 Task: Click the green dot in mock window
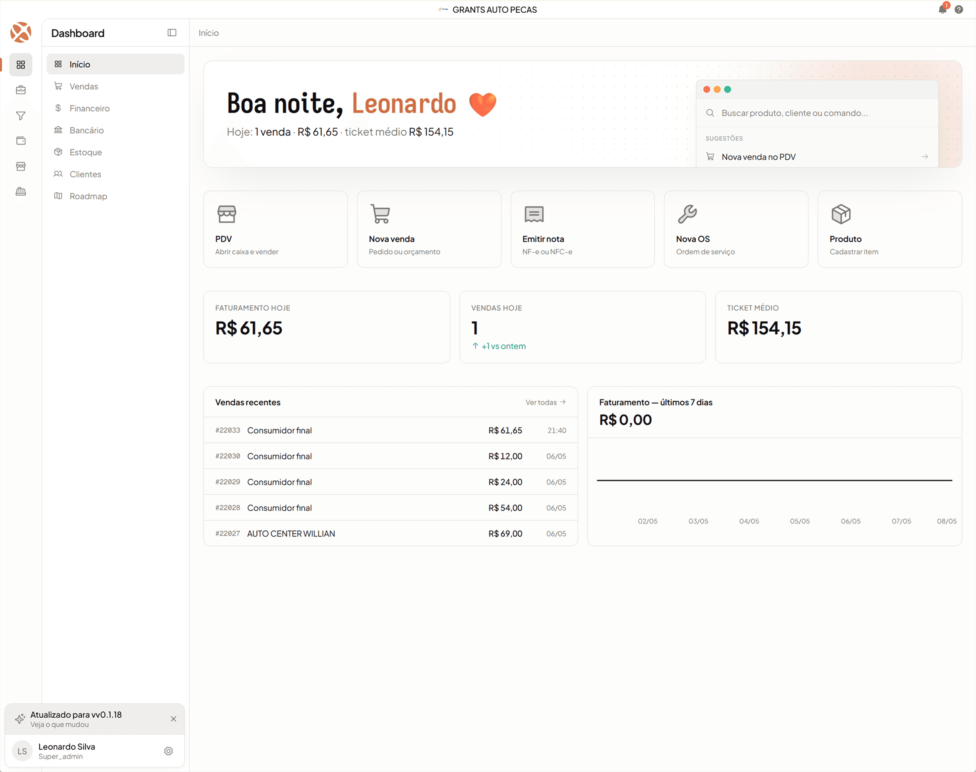[728, 89]
